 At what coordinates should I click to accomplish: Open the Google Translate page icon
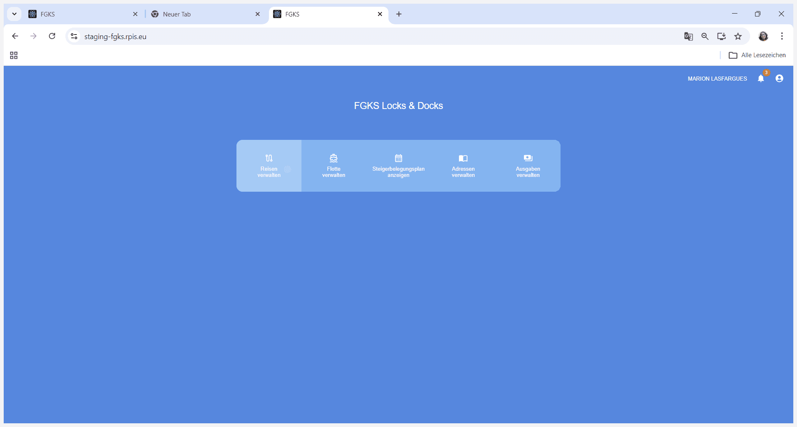point(688,36)
